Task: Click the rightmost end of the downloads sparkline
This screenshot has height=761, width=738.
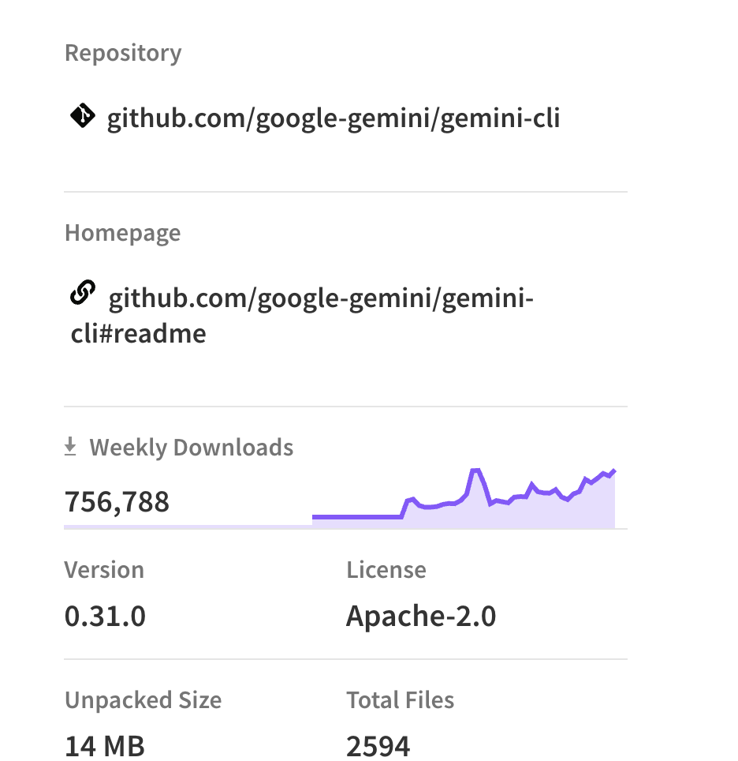Action: click(x=613, y=471)
